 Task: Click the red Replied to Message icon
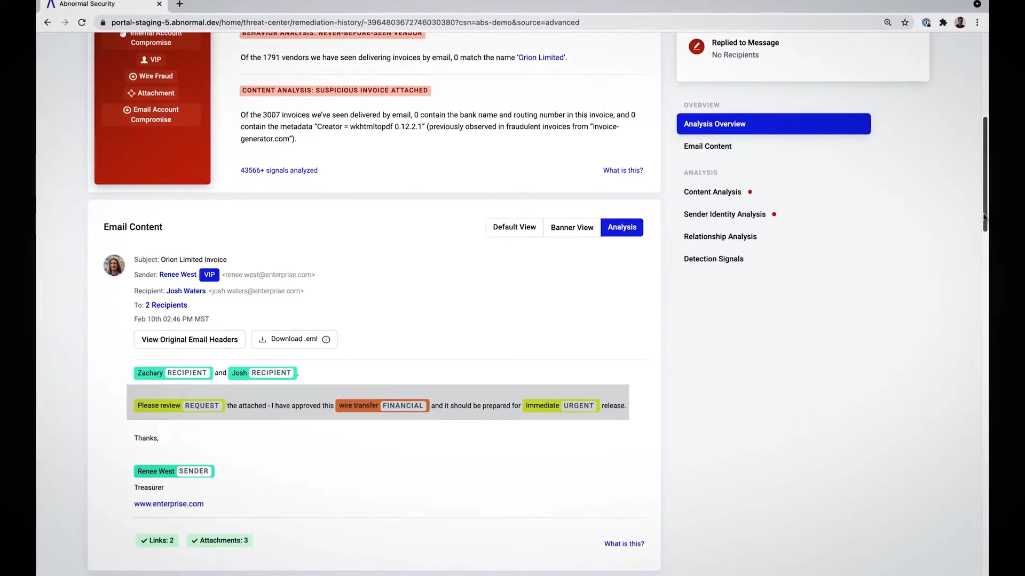(696, 47)
